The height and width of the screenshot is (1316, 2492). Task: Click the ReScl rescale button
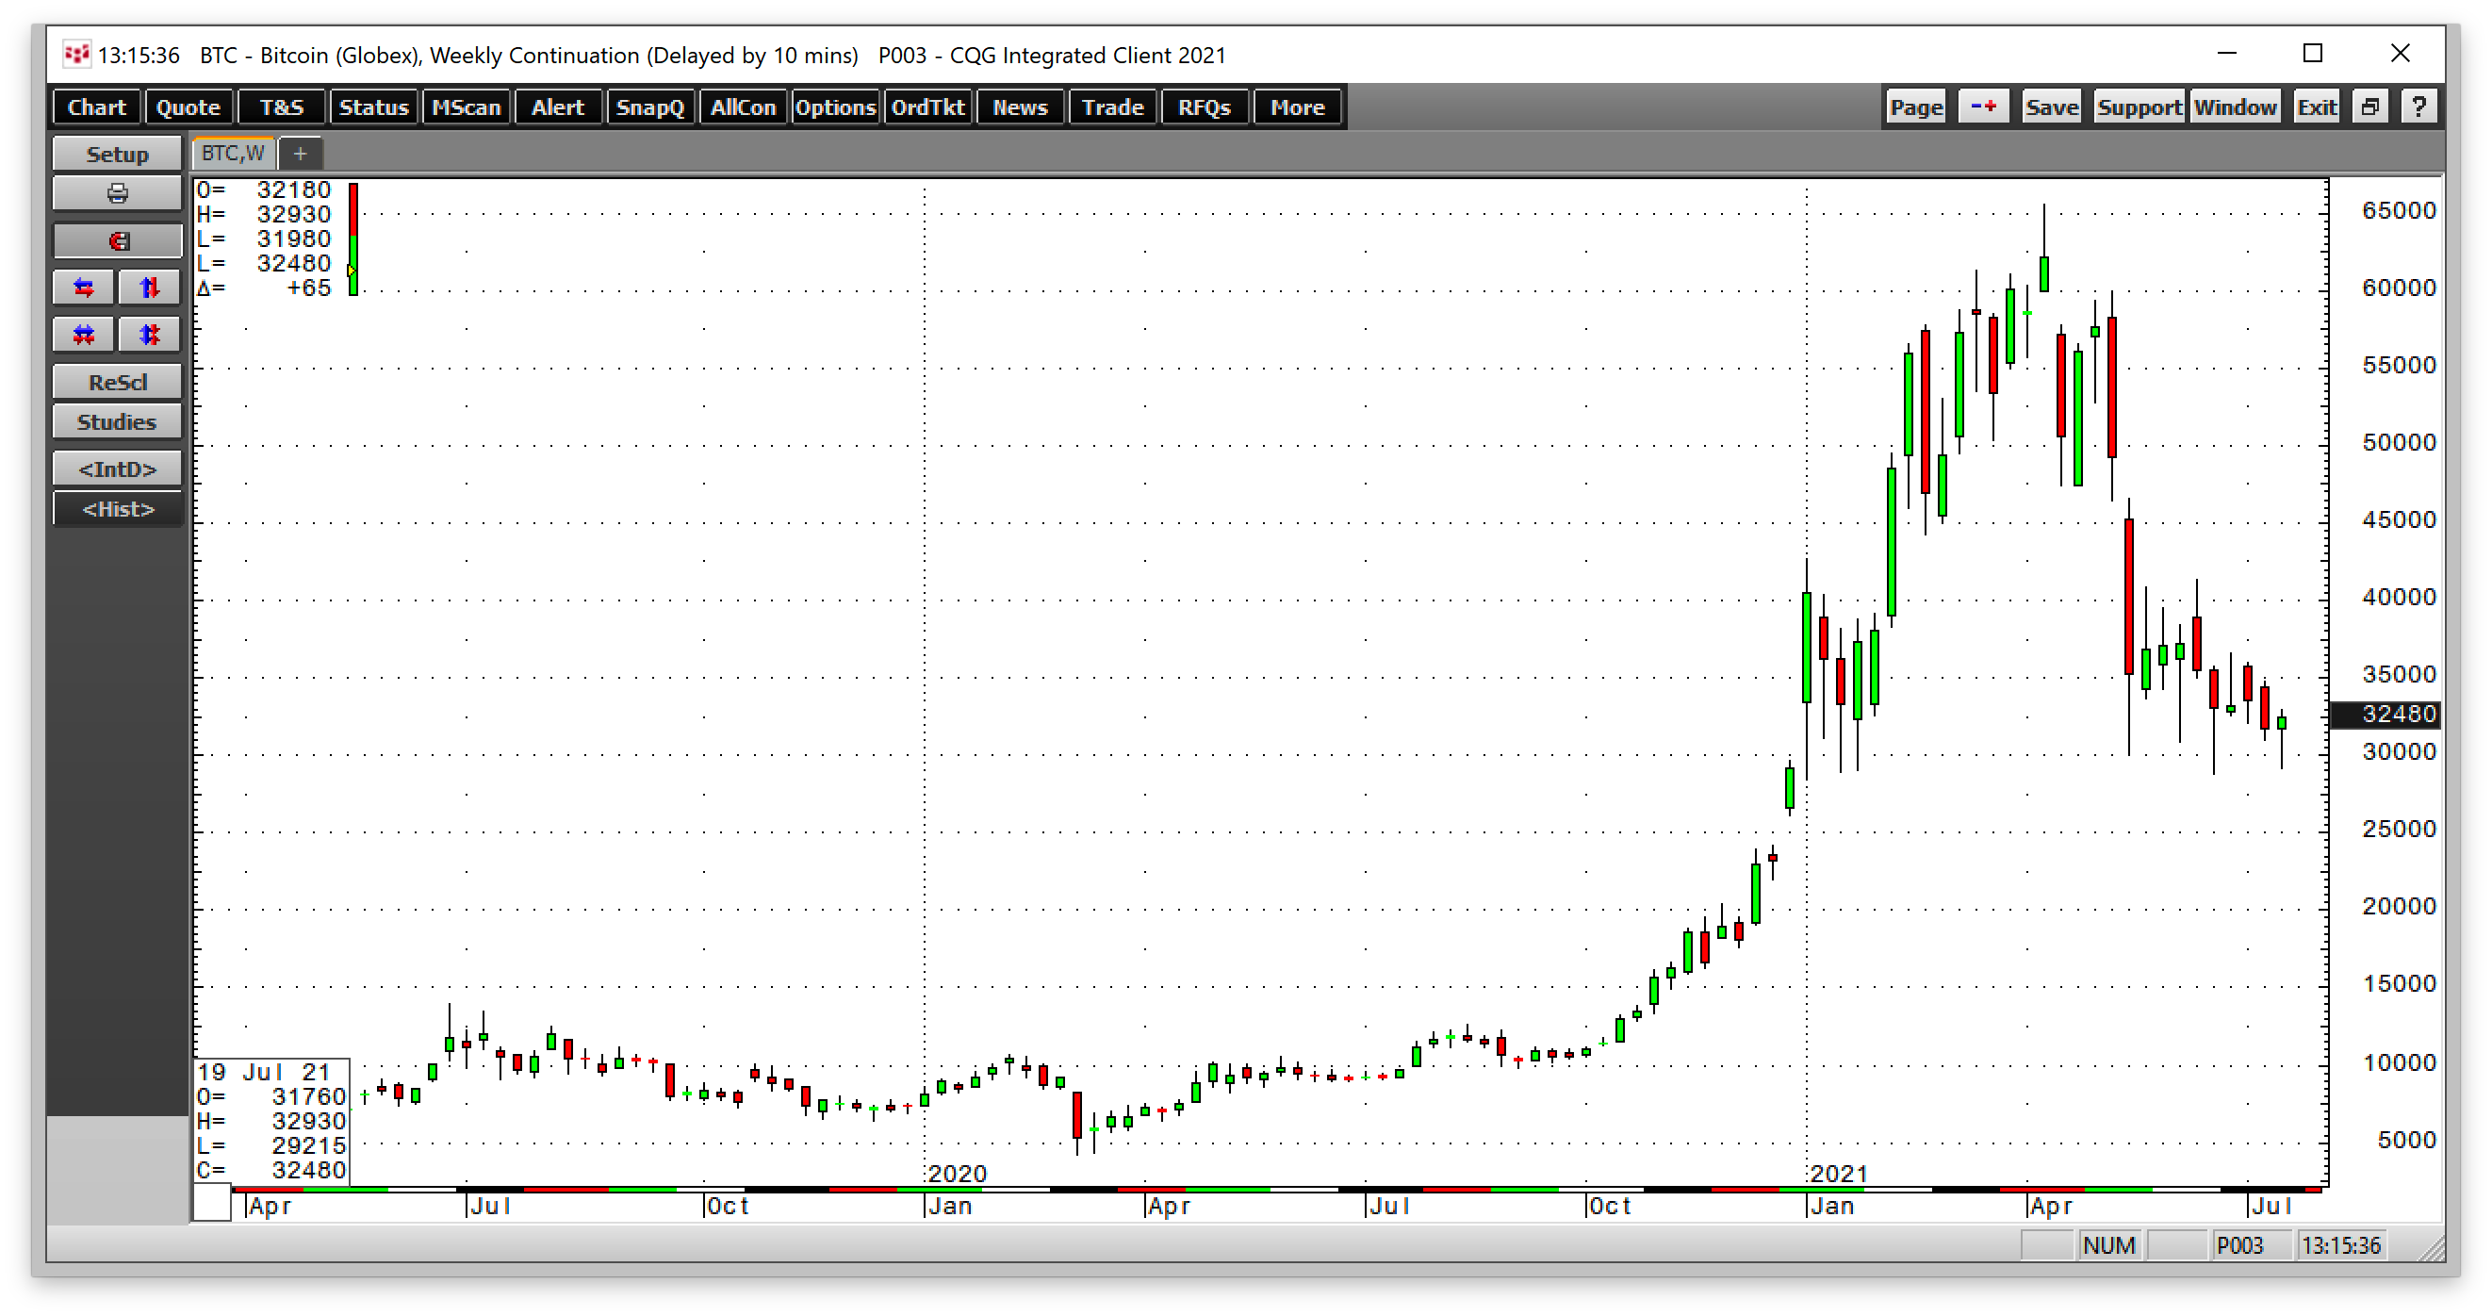pyautogui.click(x=117, y=382)
